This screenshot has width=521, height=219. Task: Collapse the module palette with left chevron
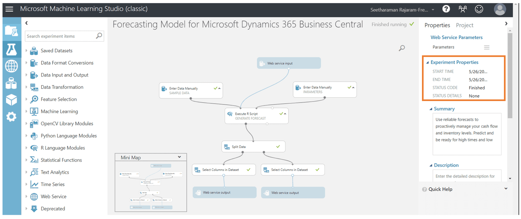click(x=27, y=23)
